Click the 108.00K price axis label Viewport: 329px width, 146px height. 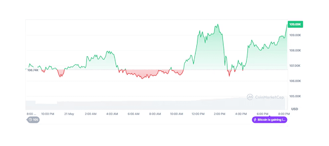tap(295, 50)
